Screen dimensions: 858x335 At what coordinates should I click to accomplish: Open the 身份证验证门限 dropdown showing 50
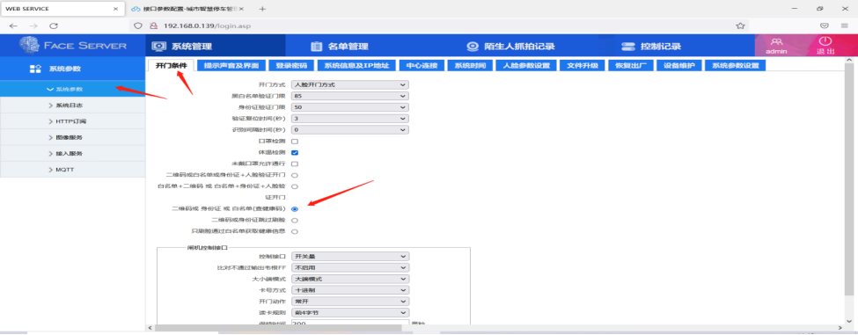click(349, 107)
